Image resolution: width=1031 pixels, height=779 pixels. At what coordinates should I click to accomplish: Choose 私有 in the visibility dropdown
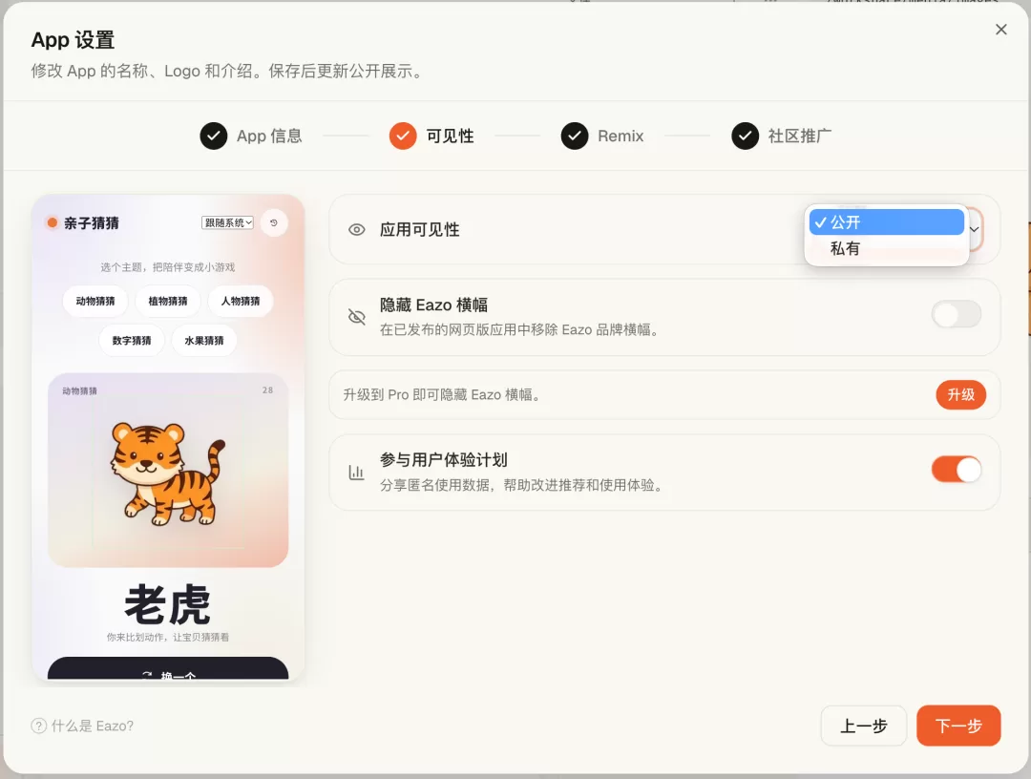tap(886, 248)
